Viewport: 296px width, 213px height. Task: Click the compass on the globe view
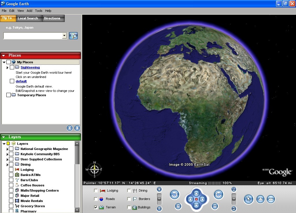point(95,169)
